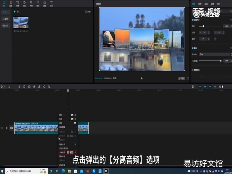
Task: Select the Cloud materials (云素材) tab
Action: pyautogui.click(x=6, y=19)
